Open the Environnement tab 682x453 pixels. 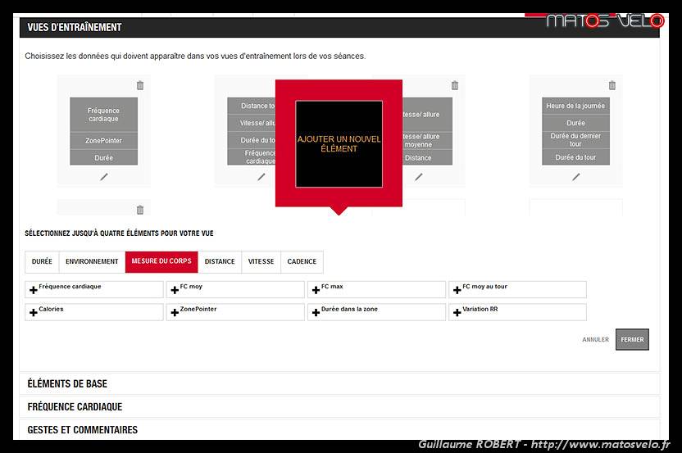[92, 262]
